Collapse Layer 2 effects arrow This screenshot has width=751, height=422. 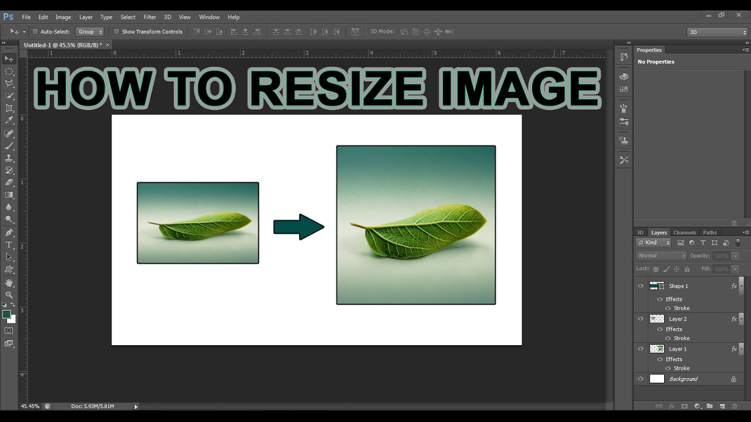coord(742,319)
